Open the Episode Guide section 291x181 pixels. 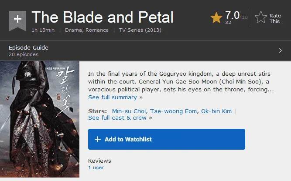click(x=28, y=47)
